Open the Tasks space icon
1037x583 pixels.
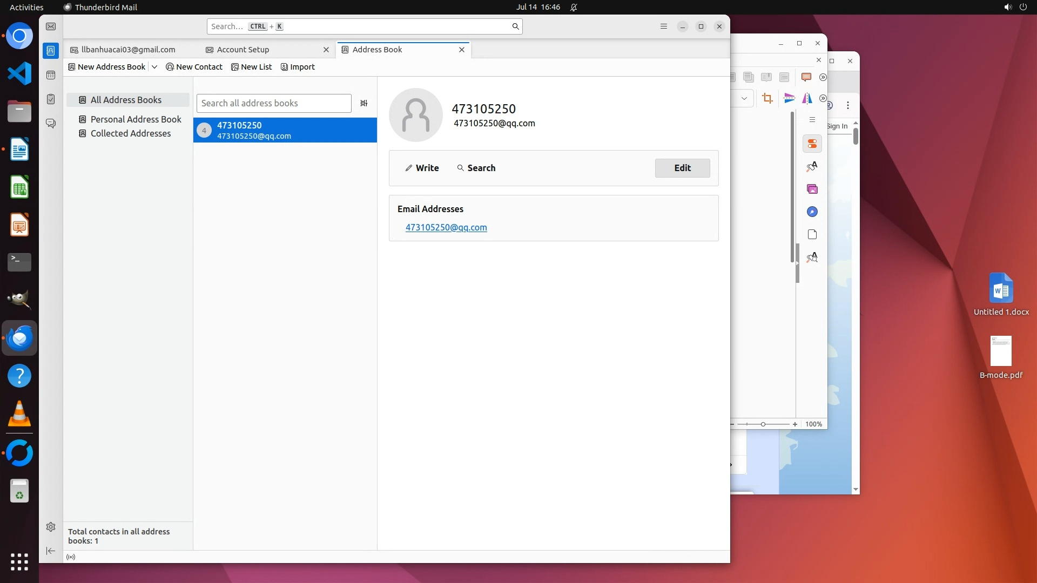(x=51, y=99)
